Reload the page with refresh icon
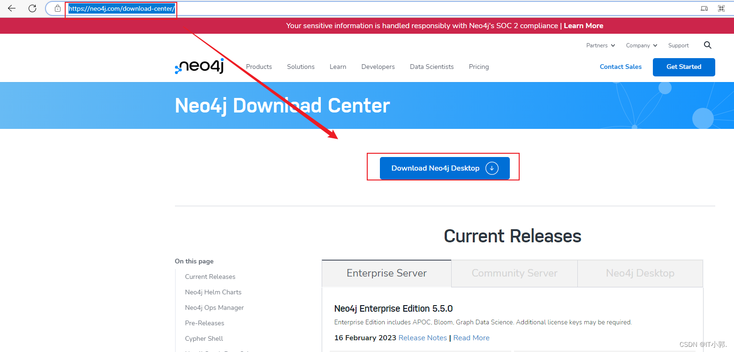734x352 pixels. click(x=32, y=8)
